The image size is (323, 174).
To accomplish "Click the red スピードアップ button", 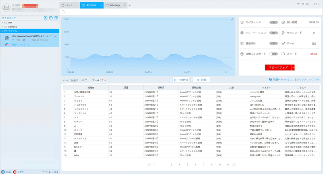I will click(x=278, y=67).
